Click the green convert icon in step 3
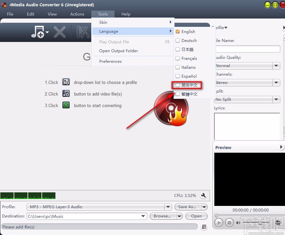Screen dimensions: 285x235 [66, 105]
